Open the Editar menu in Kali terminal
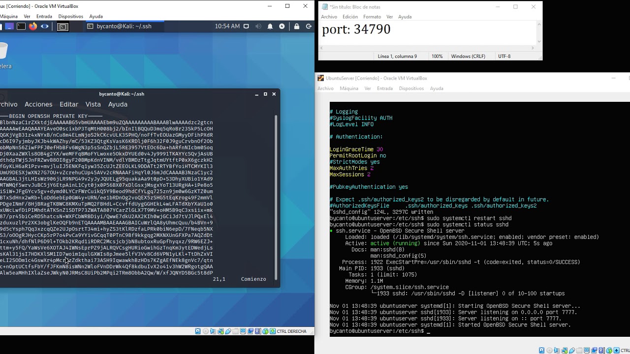This screenshot has height=354, width=630. (x=69, y=104)
